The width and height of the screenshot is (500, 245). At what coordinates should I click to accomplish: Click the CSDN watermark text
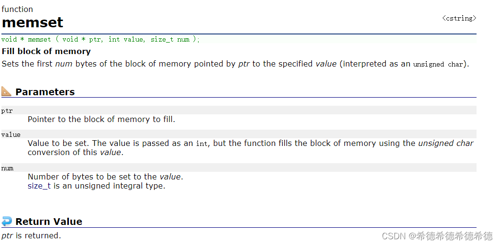coord(437,236)
